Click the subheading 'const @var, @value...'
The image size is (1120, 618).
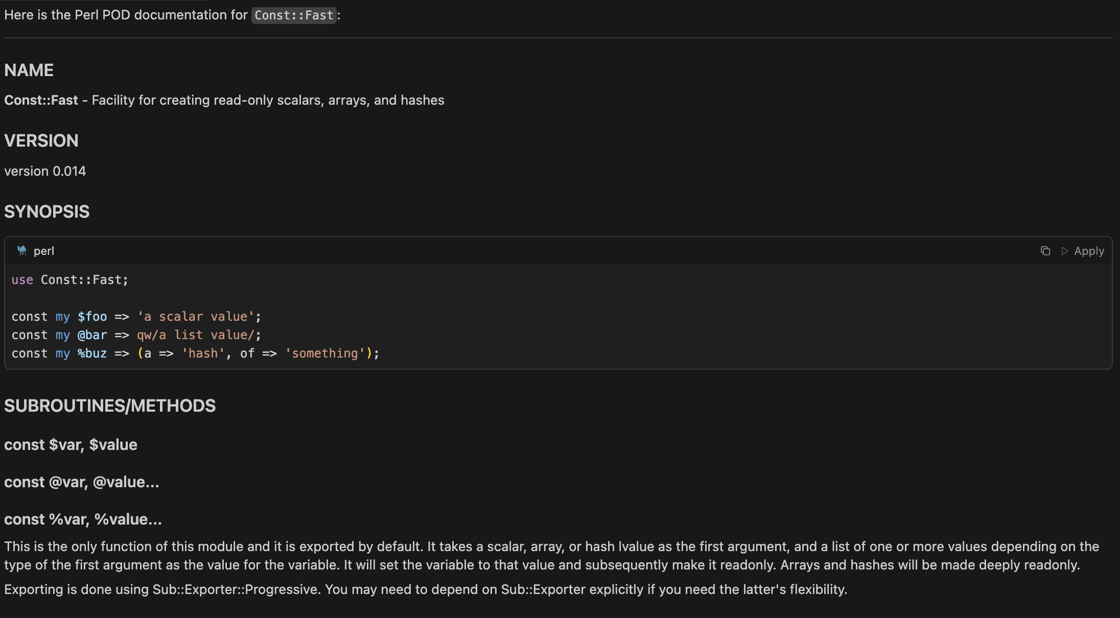point(82,482)
